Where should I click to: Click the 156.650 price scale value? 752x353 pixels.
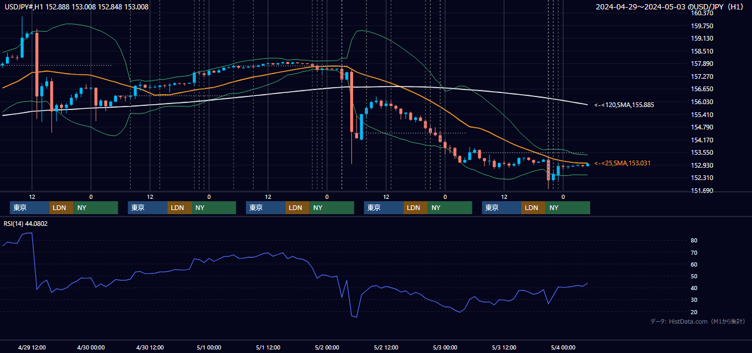coord(702,89)
